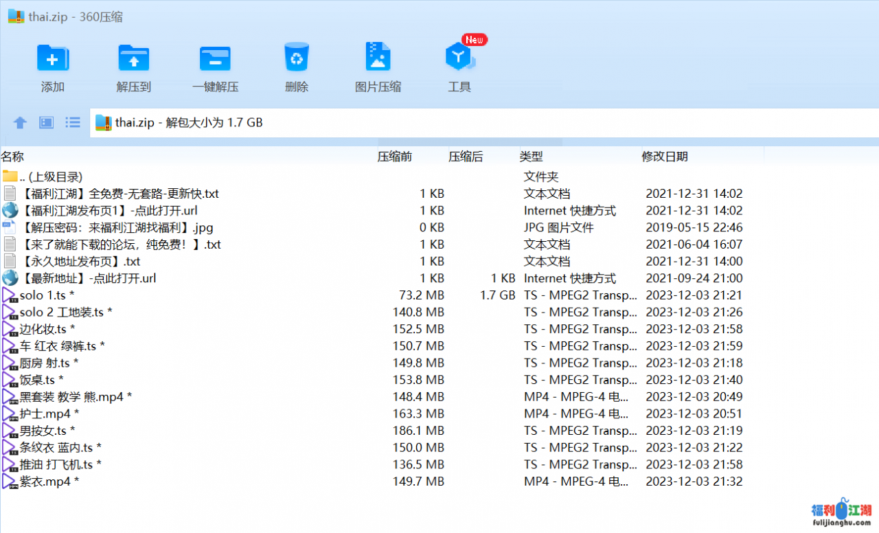Switch to thumbnail view icon
879x533 pixels.
46,123
